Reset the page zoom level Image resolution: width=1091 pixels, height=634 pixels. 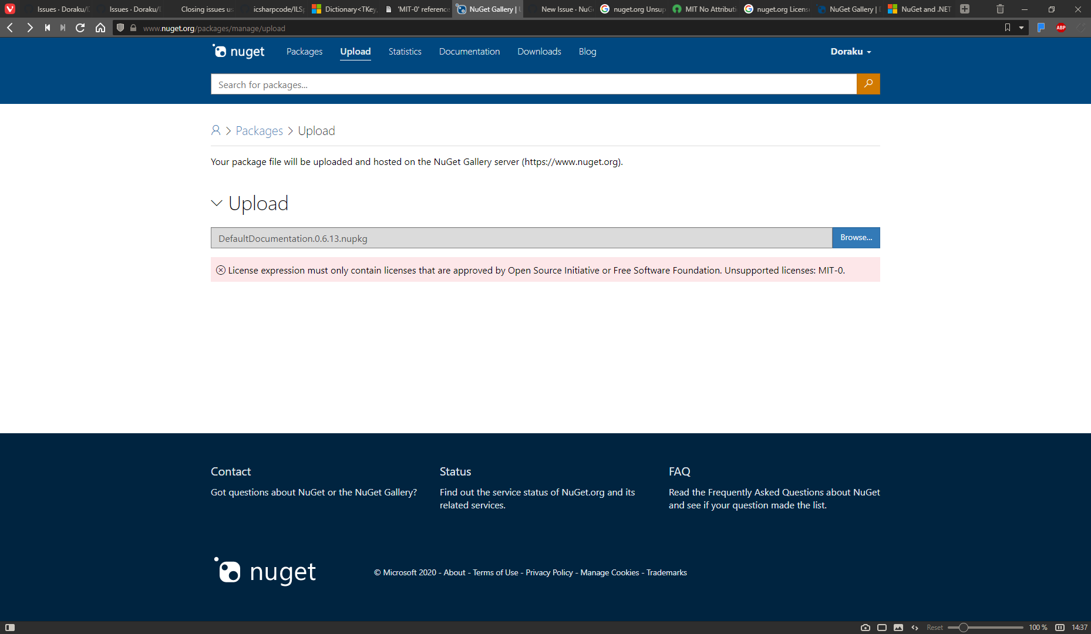point(935,628)
